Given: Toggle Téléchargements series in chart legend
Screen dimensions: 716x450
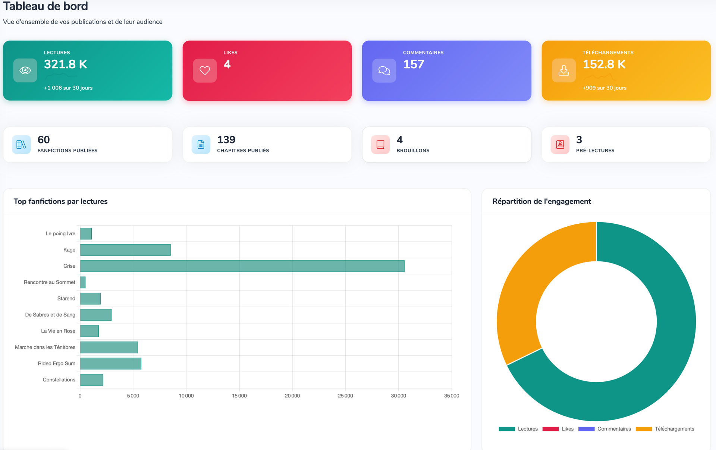Looking at the screenshot, I should tap(665, 429).
